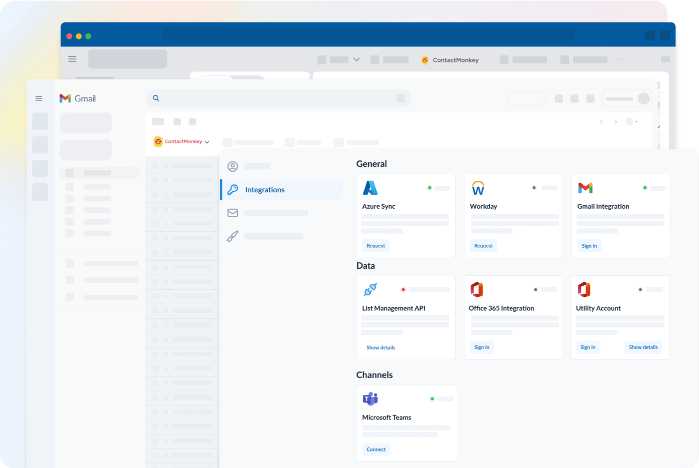699x468 pixels.
Task: Click gray status dot on Workday card
Action: pos(534,188)
